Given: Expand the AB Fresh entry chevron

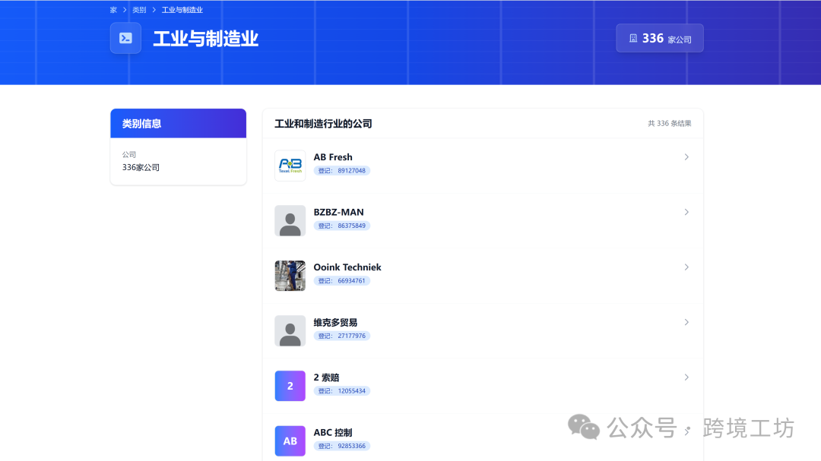Looking at the screenshot, I should point(686,156).
